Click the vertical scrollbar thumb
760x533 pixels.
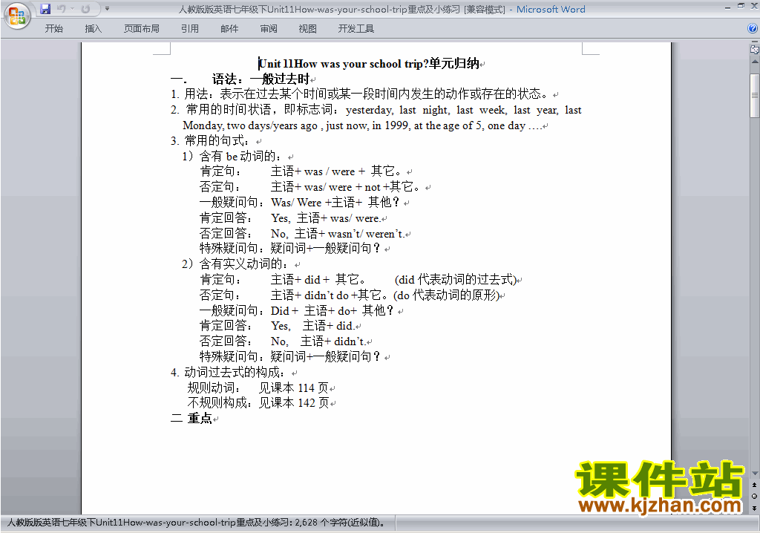point(755,96)
